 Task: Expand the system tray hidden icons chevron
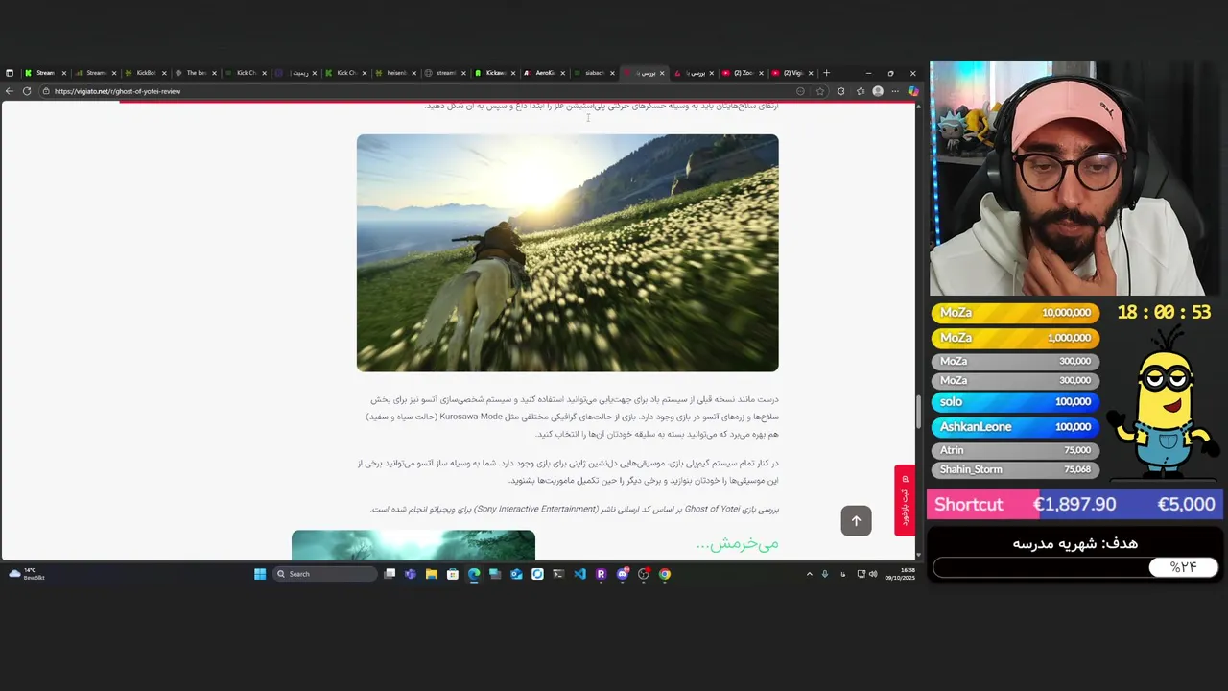click(x=809, y=574)
